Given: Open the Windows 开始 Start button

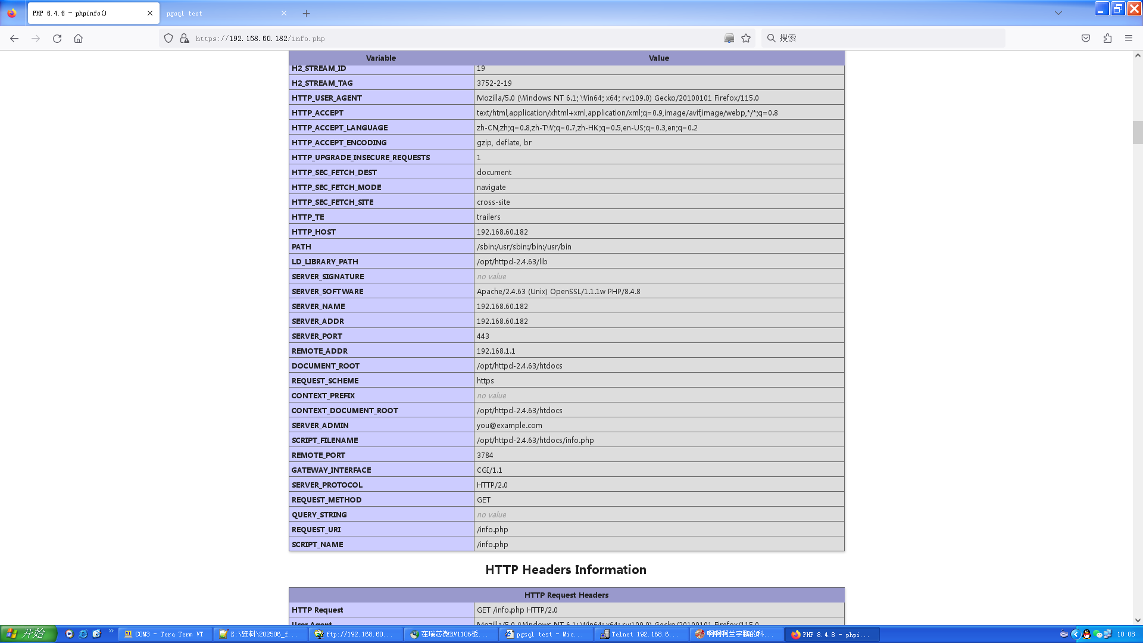Looking at the screenshot, I should [28, 634].
